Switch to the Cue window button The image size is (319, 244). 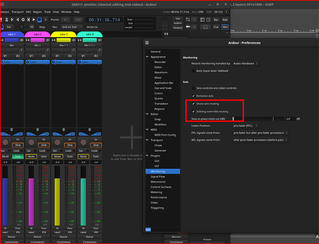[x=216, y=27]
